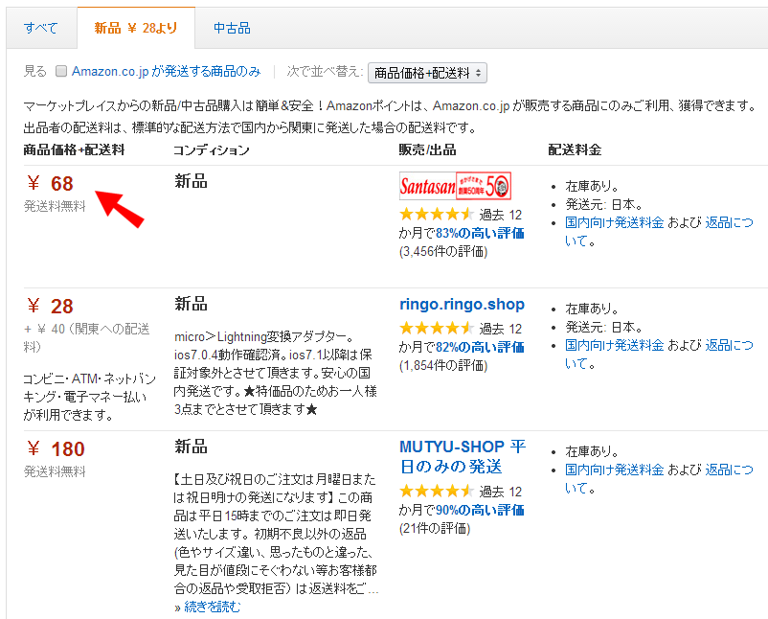The width and height of the screenshot is (768, 619).
Task: Click 発送料無料 under the ￥180 price
Action: coord(55,471)
